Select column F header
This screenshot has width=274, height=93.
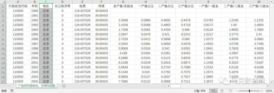[101, 2]
